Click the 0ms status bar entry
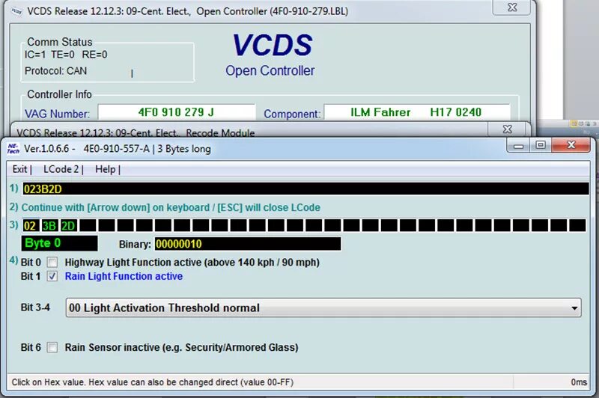599x398 pixels. tap(579, 382)
